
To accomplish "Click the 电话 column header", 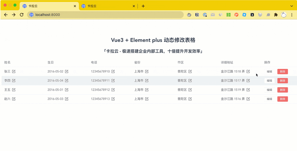I will pos(94,62).
